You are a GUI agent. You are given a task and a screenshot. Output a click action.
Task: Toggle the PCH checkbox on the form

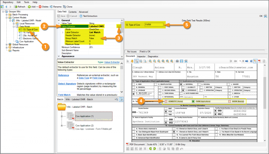click(166, 112)
